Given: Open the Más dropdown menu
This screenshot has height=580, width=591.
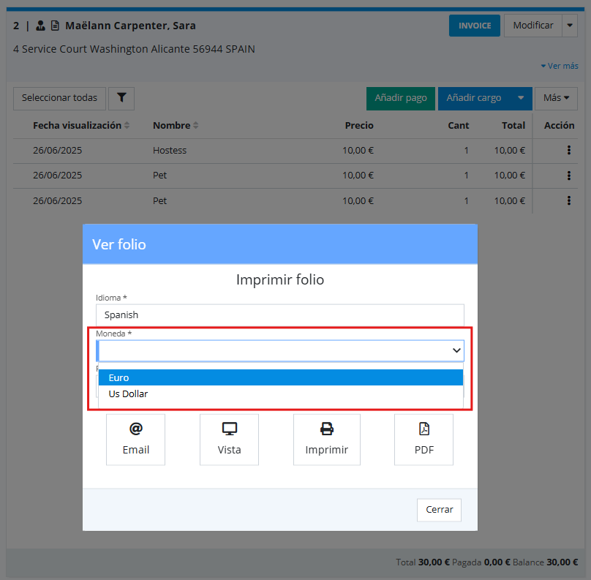Looking at the screenshot, I should [x=555, y=98].
